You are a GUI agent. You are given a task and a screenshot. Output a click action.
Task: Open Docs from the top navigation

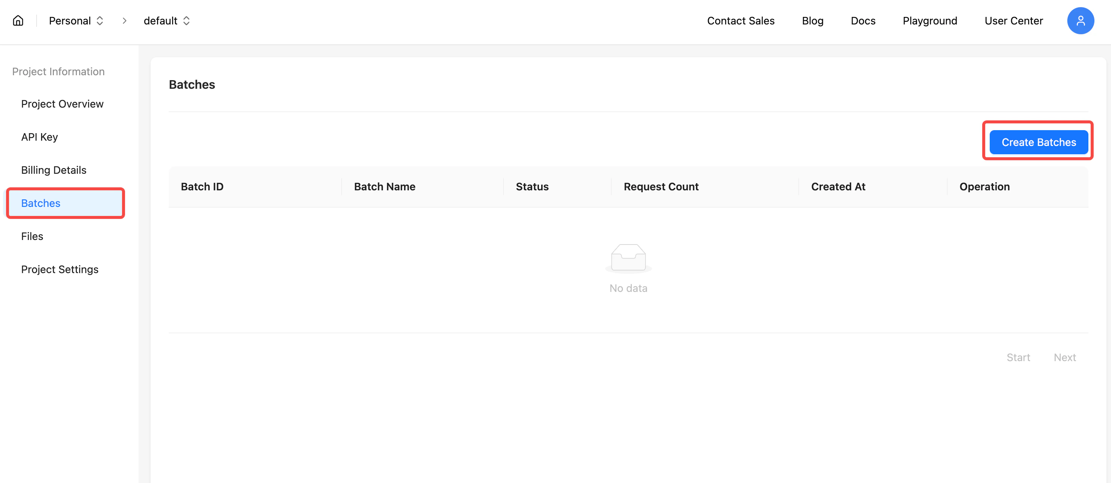[862, 21]
